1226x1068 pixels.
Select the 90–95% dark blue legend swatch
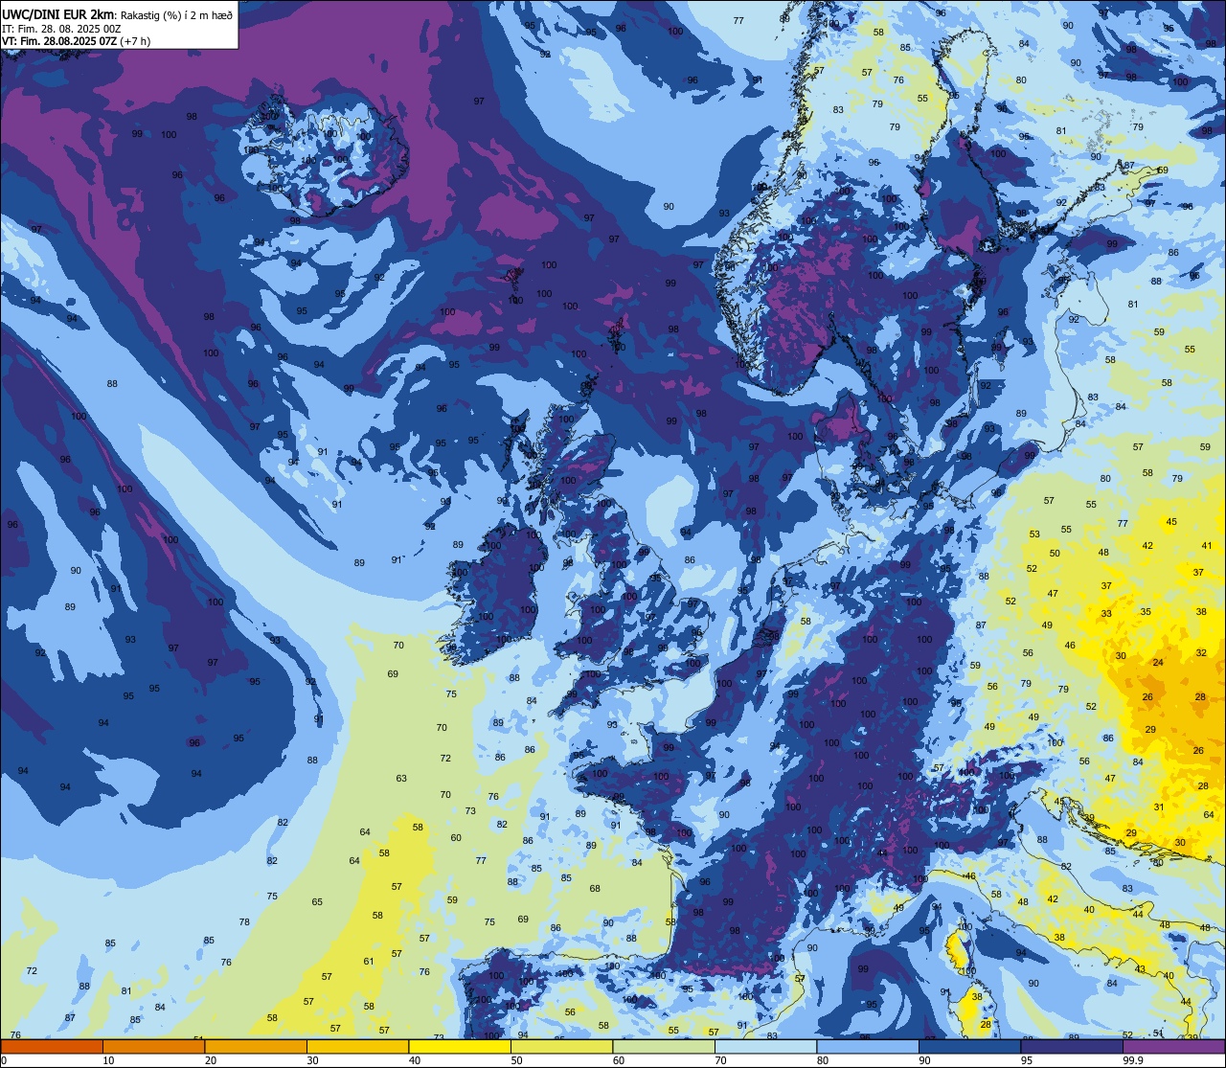[969, 1046]
